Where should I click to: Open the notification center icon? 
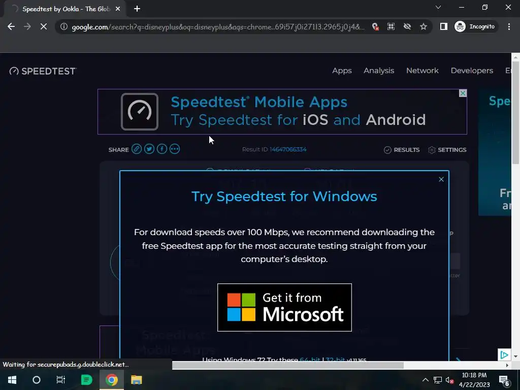point(504,380)
